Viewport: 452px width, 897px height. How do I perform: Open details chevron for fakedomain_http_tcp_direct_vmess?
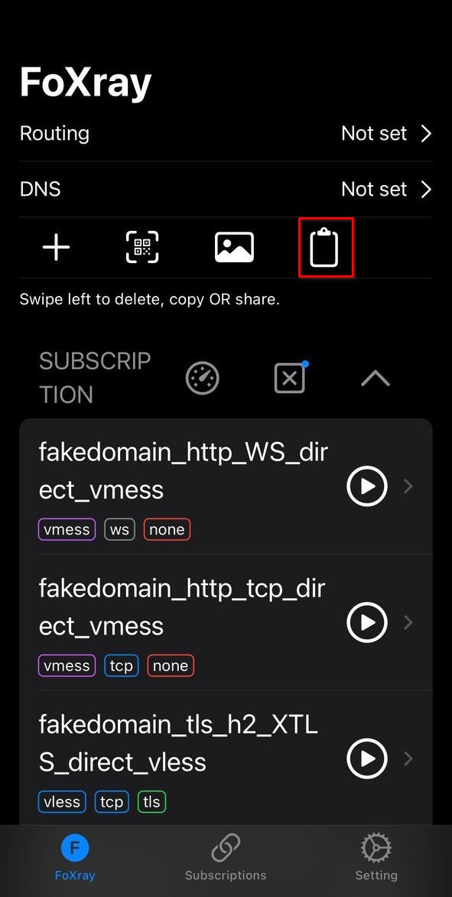tap(408, 622)
